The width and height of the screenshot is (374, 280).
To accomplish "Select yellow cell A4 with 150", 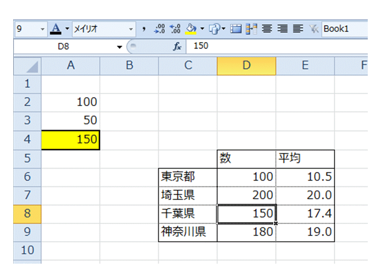I will click(71, 140).
